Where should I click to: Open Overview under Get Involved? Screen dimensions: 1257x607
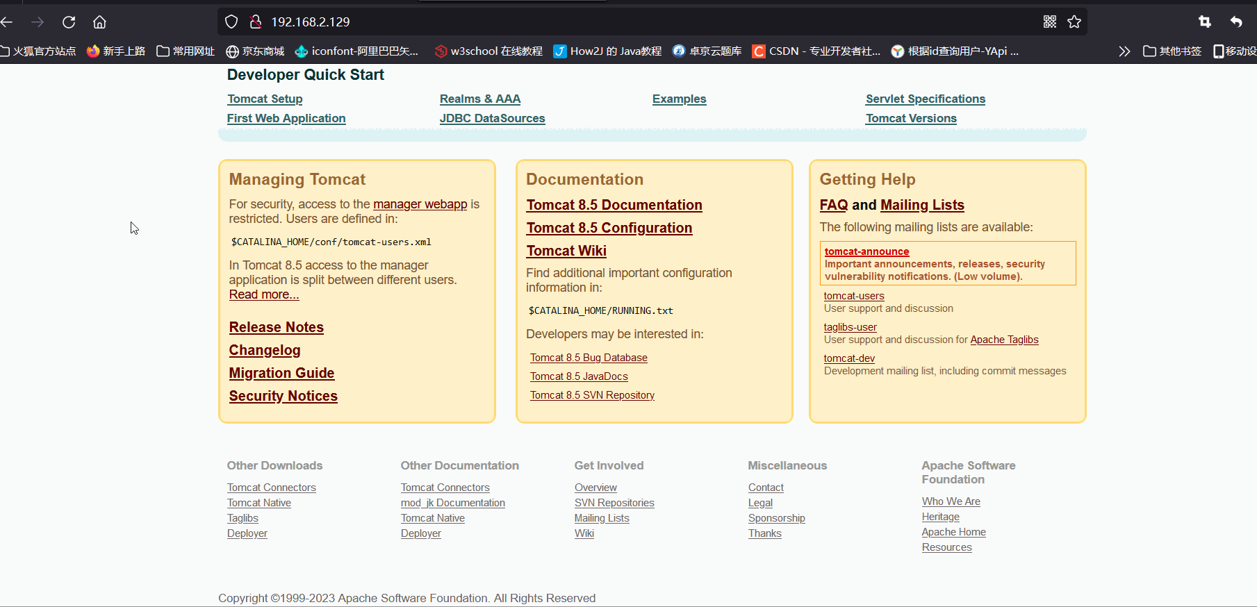click(x=595, y=488)
